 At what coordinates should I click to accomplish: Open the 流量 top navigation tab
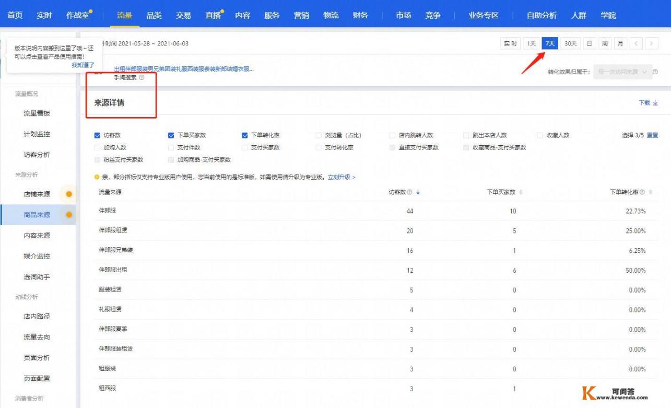[x=125, y=15]
